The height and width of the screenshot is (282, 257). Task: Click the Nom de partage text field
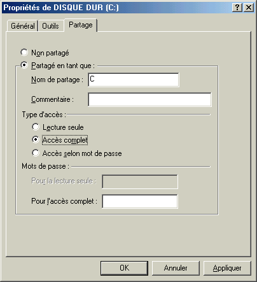[x=134, y=80]
